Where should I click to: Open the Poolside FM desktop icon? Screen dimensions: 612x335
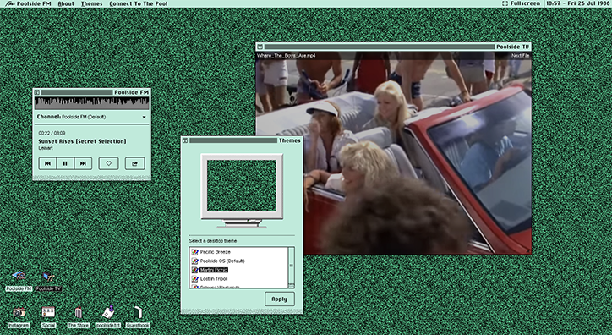click(19, 281)
